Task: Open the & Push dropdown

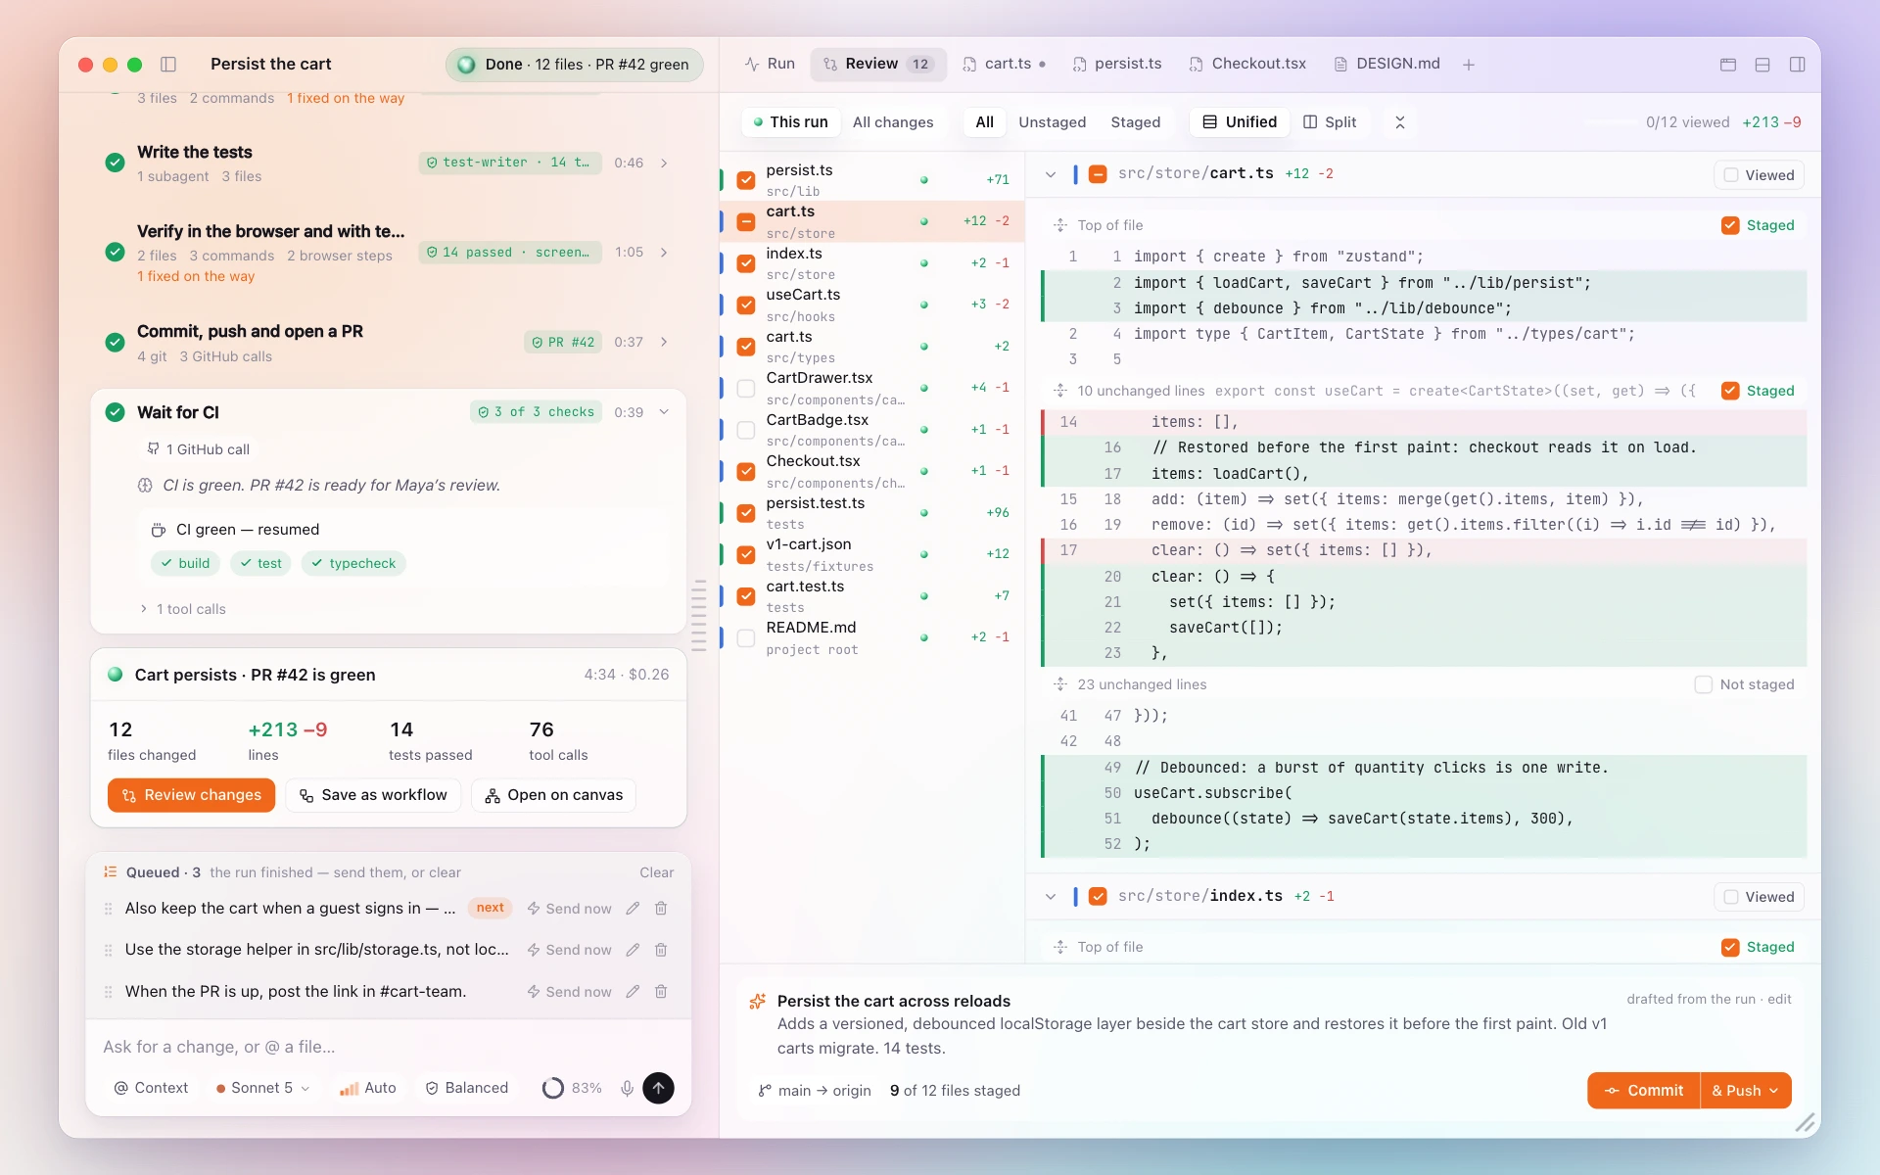Action: point(1746,1091)
